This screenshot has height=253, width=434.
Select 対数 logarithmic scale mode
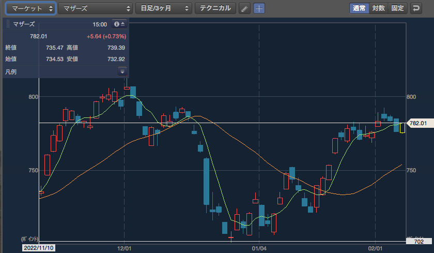click(x=378, y=8)
